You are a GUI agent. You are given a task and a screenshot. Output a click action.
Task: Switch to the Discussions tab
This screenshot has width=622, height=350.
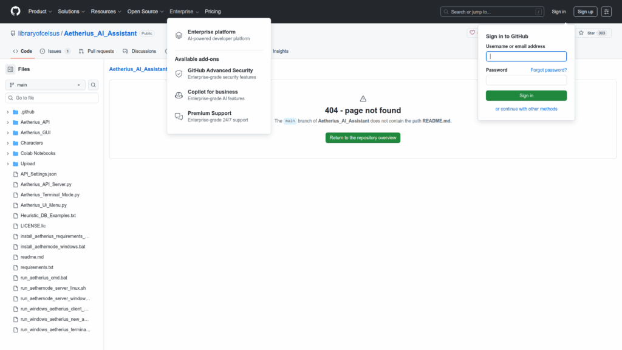(x=139, y=51)
